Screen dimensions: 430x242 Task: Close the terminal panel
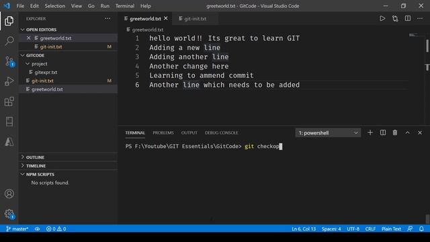(x=420, y=133)
